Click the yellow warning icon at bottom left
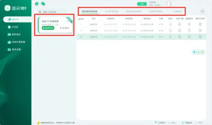 (38, 122)
